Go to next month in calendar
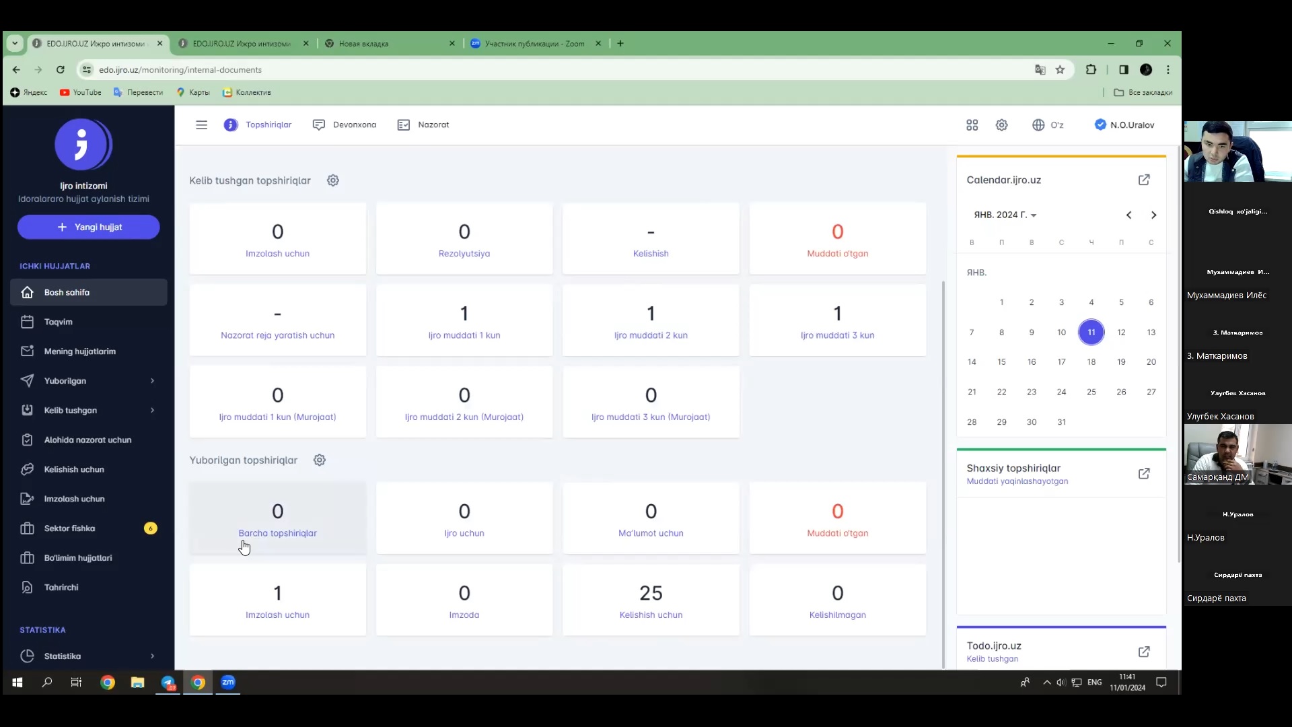 pyautogui.click(x=1153, y=215)
